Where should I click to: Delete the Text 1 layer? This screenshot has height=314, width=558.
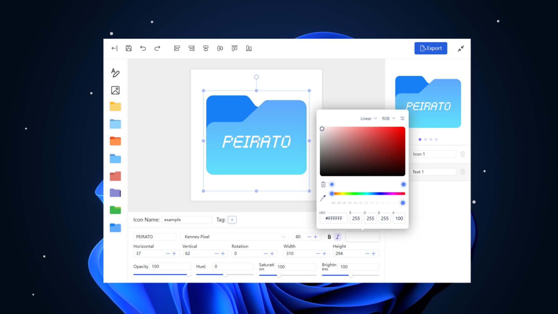point(463,172)
